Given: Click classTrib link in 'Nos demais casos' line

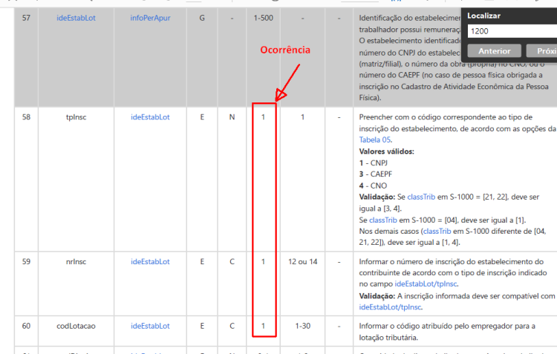Looking at the screenshot, I should tap(437, 231).
